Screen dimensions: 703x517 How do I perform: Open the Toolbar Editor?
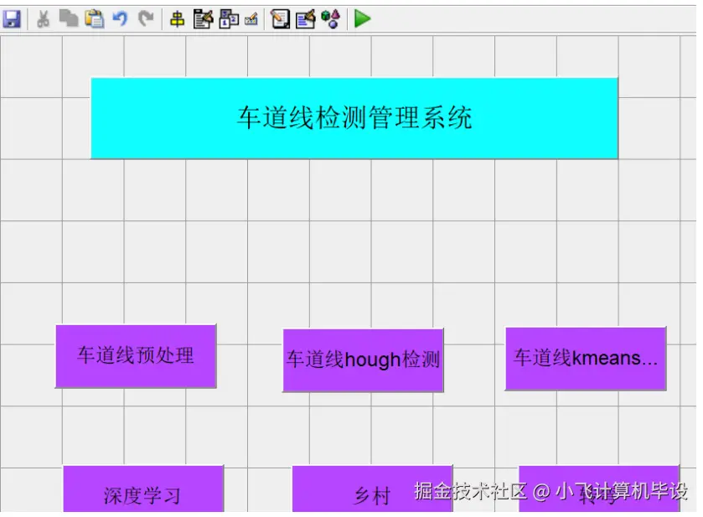coord(251,19)
